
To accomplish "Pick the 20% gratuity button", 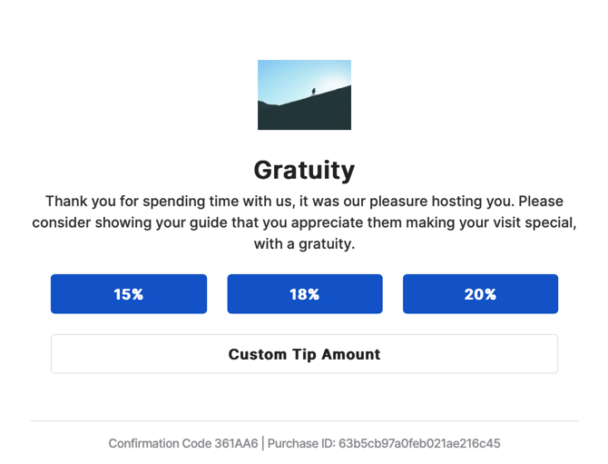I will click(480, 293).
